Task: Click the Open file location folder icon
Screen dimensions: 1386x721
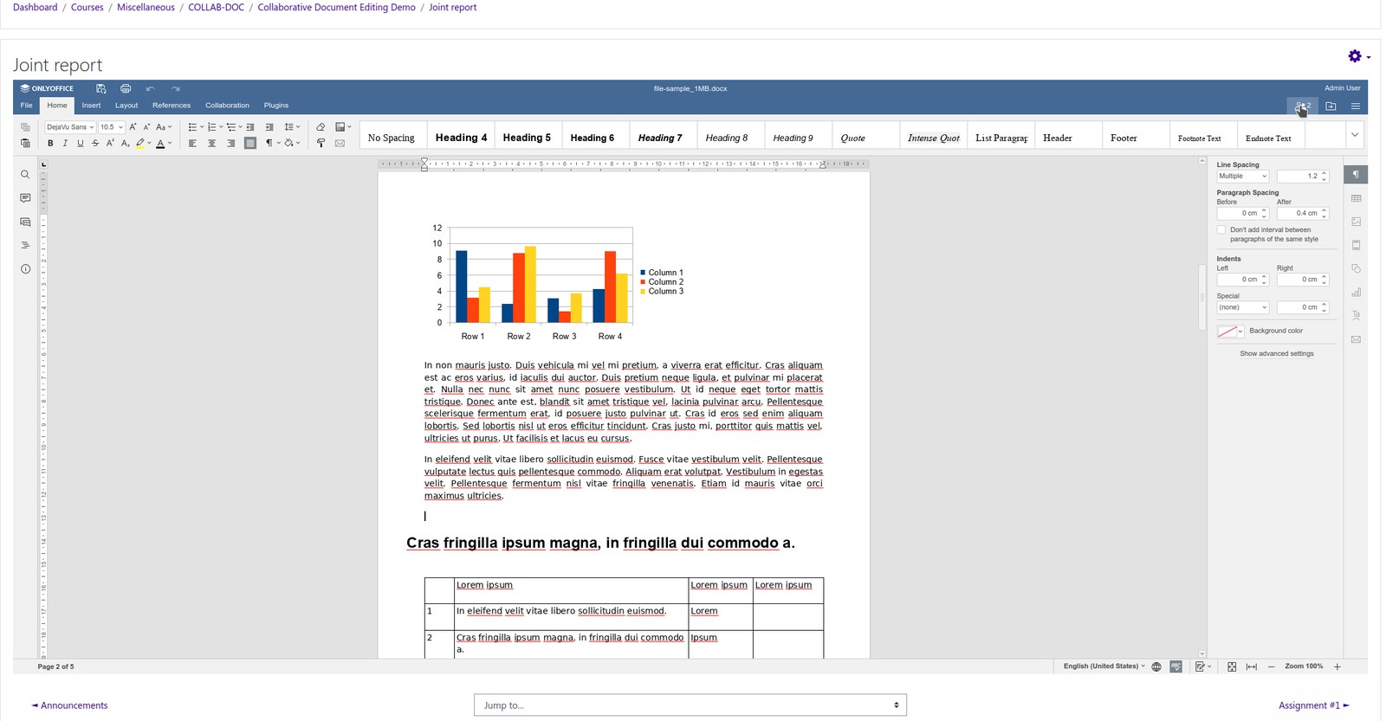Action: [1331, 106]
